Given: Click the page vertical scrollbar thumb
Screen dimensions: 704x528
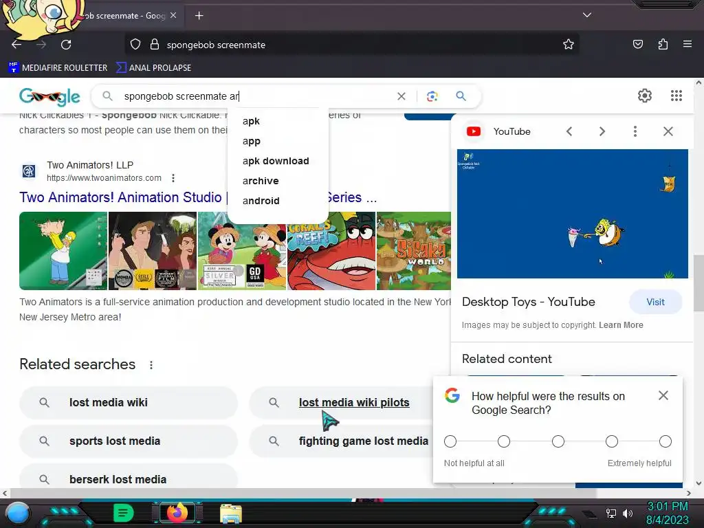Looking at the screenshot, I should pos(698,283).
